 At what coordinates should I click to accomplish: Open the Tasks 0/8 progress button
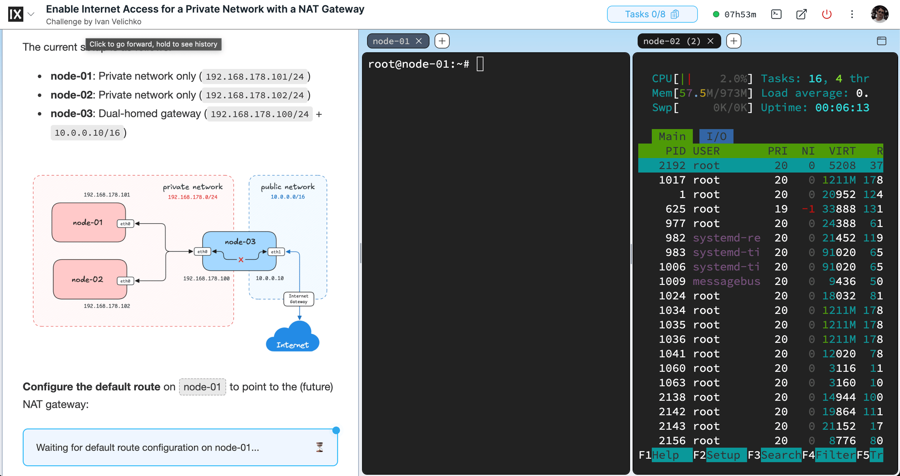[x=652, y=14]
